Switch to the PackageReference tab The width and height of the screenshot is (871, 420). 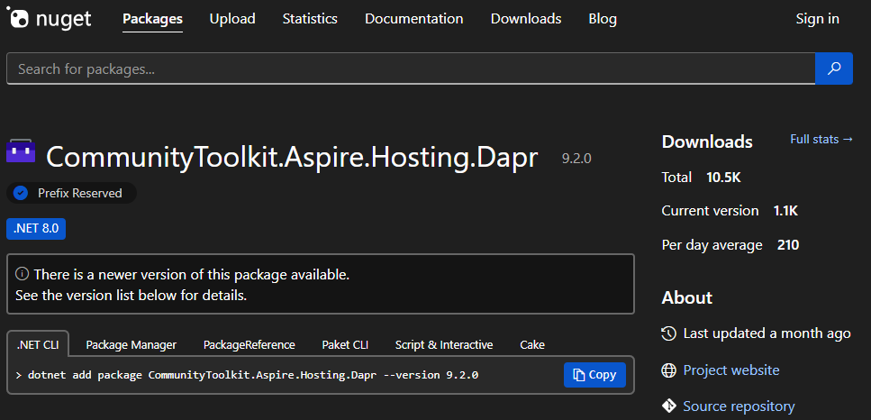pyautogui.click(x=249, y=345)
